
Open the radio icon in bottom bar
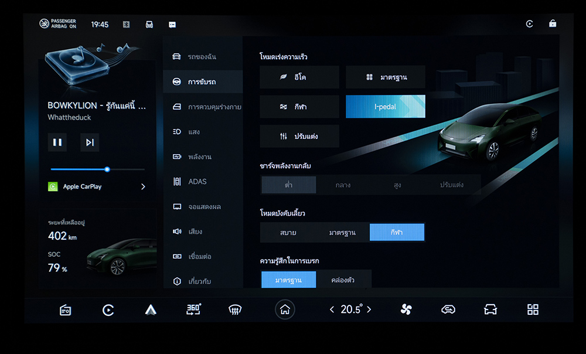pos(66,310)
